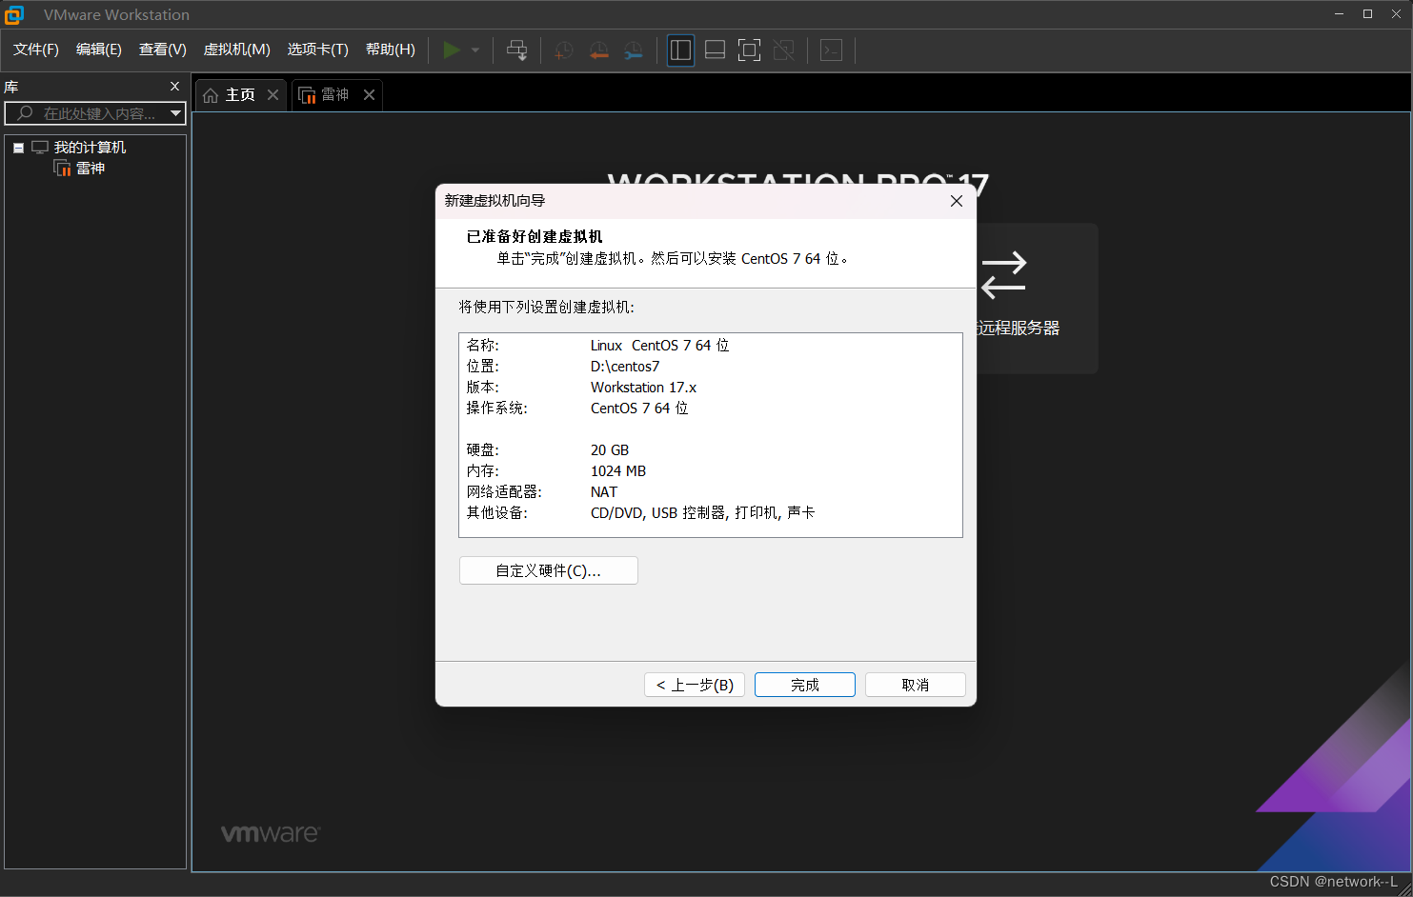Open the power options dropdown arrow

(475, 50)
